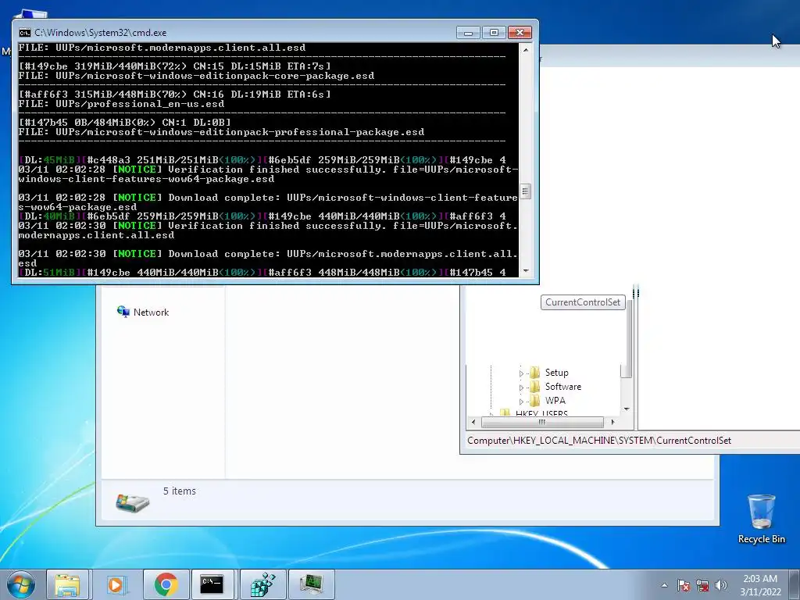This screenshot has height=600, width=800.
Task: Click right arrow of registry tree horizontal scrollbar
Action: click(612, 422)
